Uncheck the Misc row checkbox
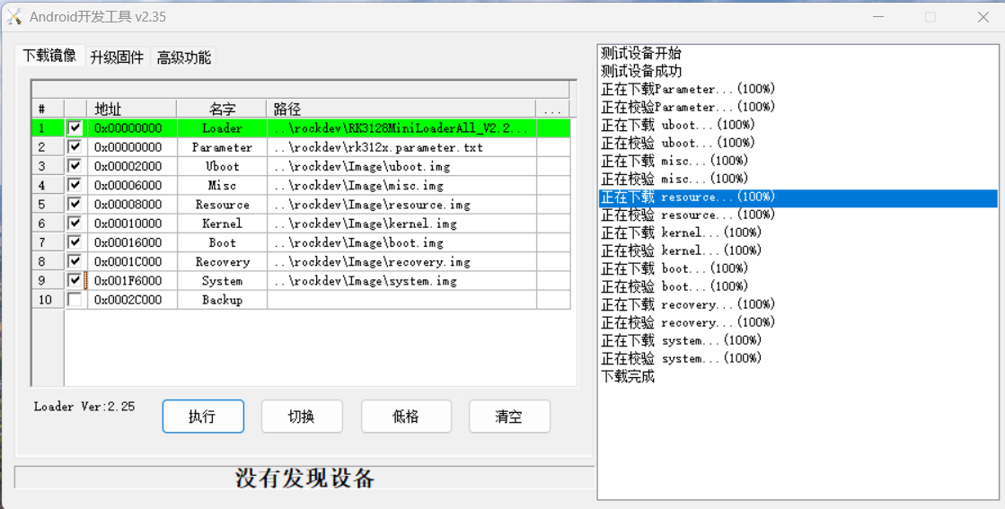The height and width of the screenshot is (509, 1005). click(75, 185)
